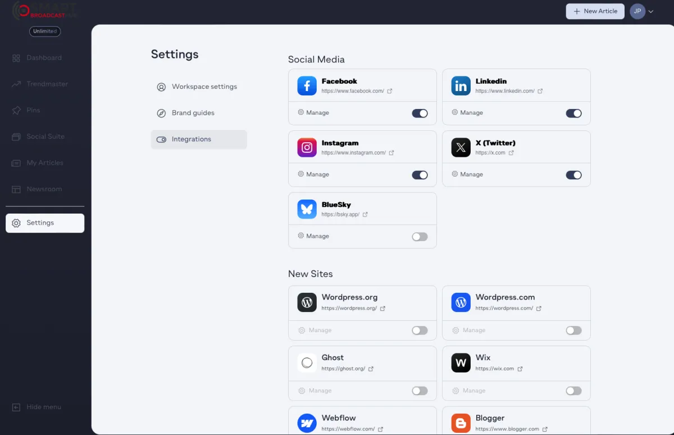674x435 pixels.
Task: Click Manage for Facebook
Action: (x=313, y=113)
